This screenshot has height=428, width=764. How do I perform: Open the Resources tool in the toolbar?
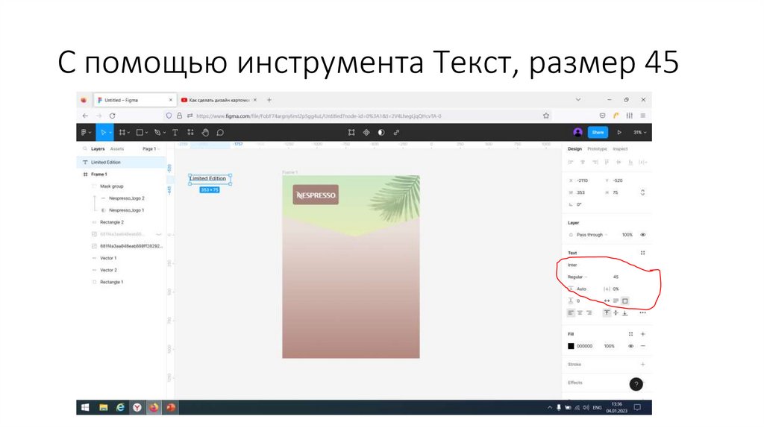tap(190, 132)
